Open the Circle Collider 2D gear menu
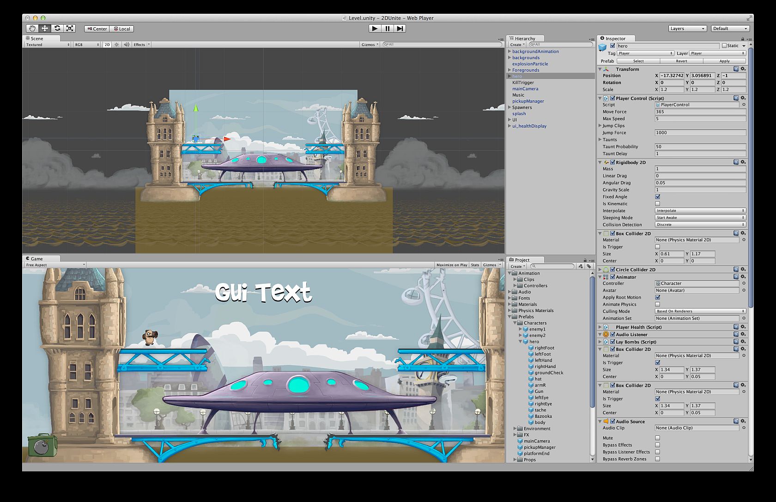The height and width of the screenshot is (502, 776). point(743,269)
